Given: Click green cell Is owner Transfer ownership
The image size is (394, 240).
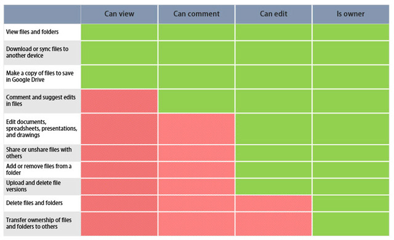Looking at the screenshot, I should click(x=351, y=223).
